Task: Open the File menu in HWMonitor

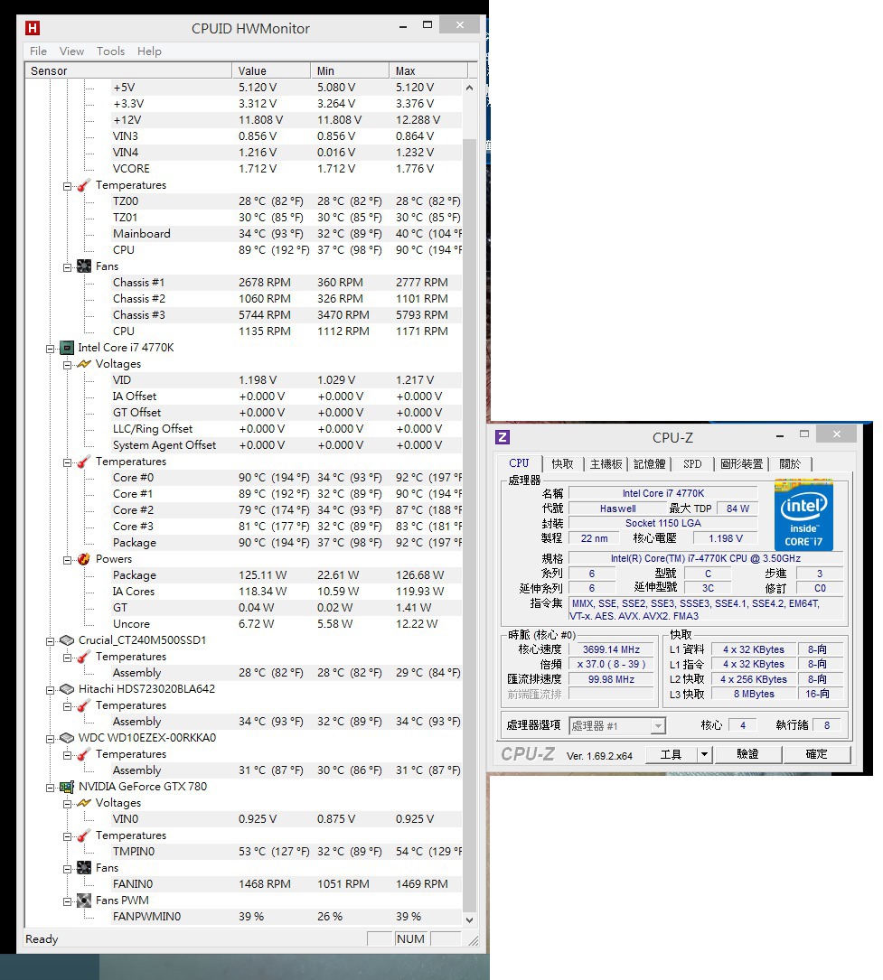Action: tap(38, 51)
